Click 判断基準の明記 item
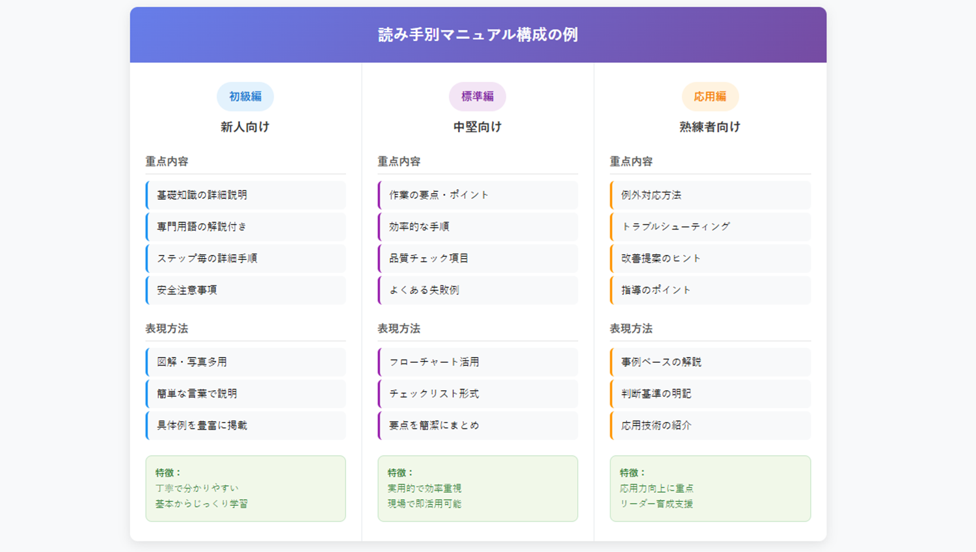 click(711, 394)
